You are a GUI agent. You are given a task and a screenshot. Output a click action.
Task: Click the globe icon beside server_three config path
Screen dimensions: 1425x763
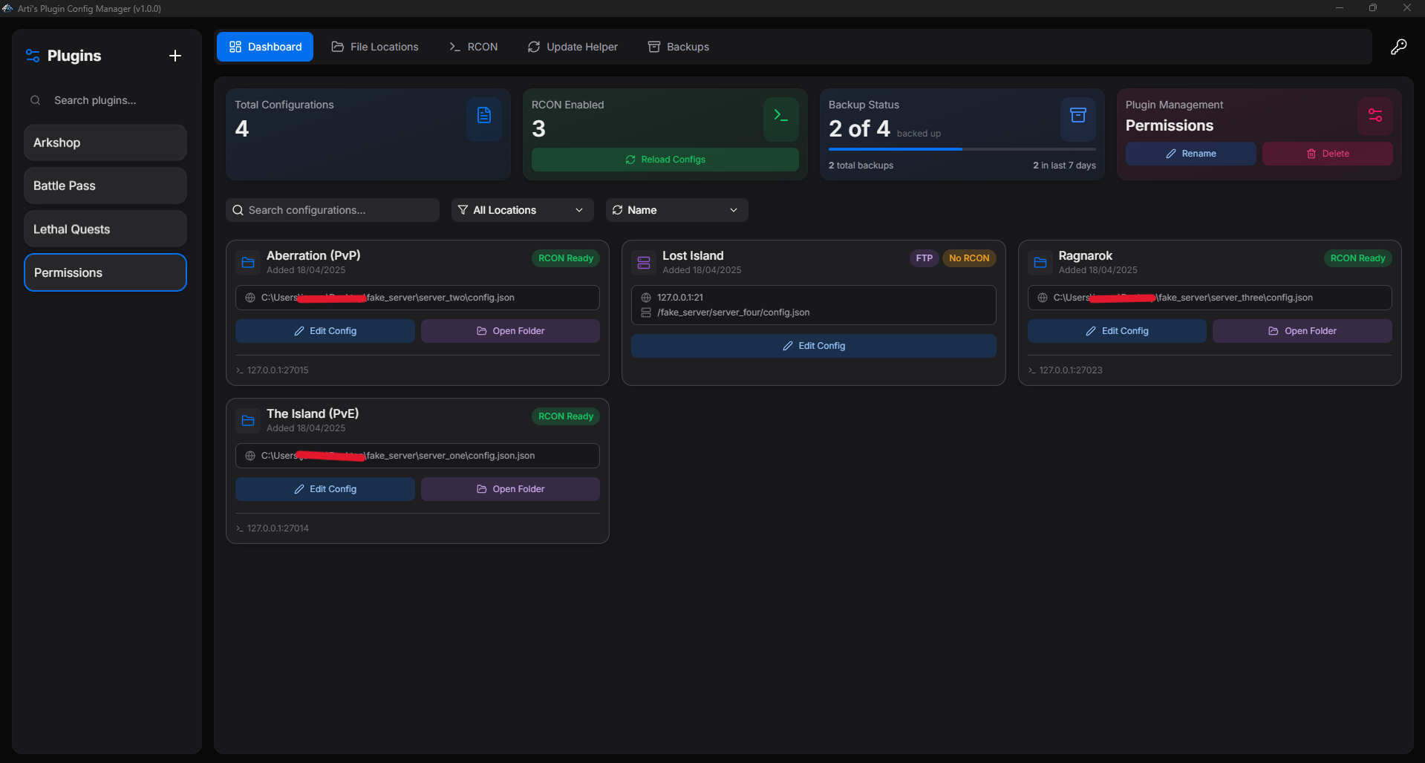(x=1043, y=298)
